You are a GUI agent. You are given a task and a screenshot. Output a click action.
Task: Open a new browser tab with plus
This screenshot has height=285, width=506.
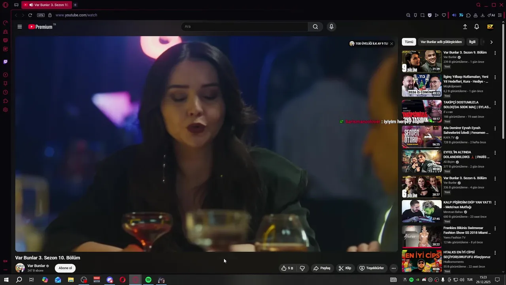point(75,5)
